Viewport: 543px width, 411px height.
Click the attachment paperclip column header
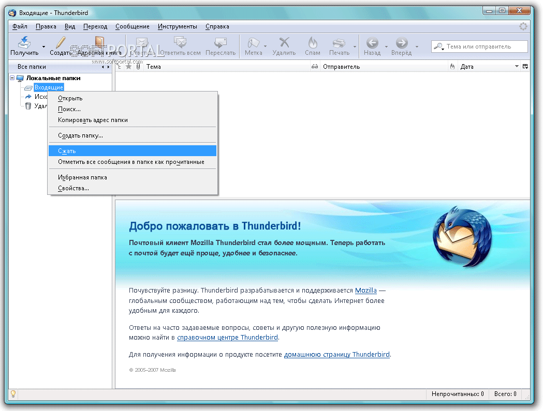point(138,66)
